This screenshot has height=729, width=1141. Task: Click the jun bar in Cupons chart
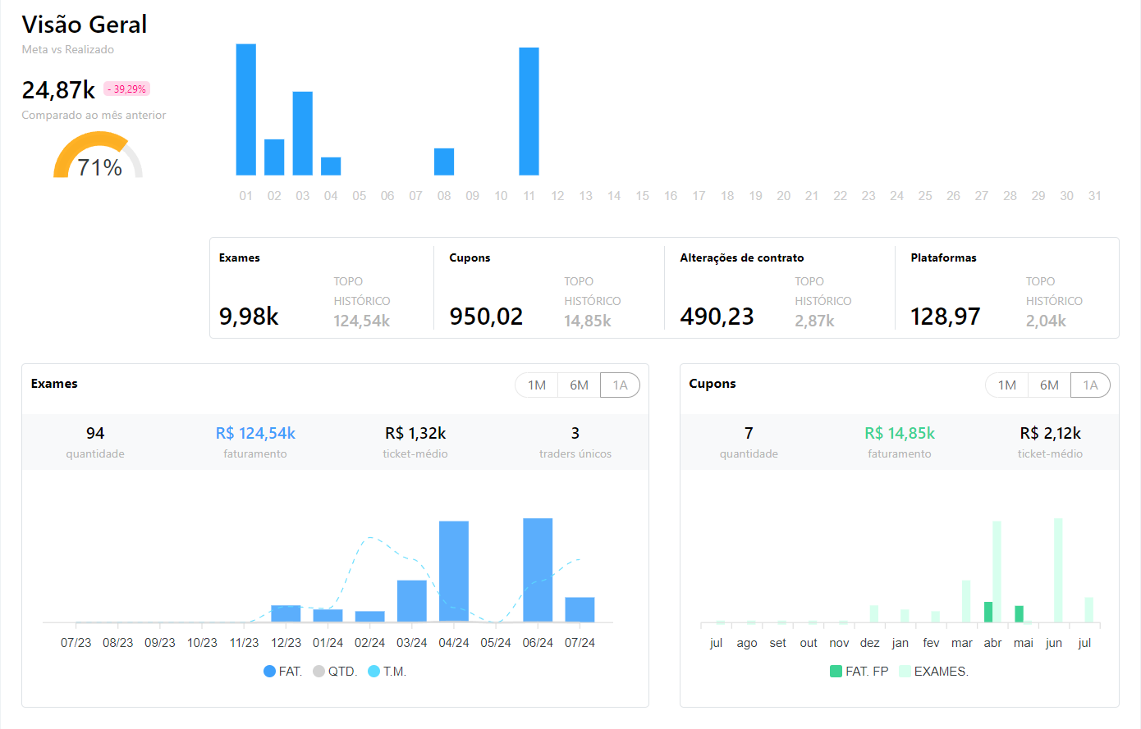[1058, 571]
